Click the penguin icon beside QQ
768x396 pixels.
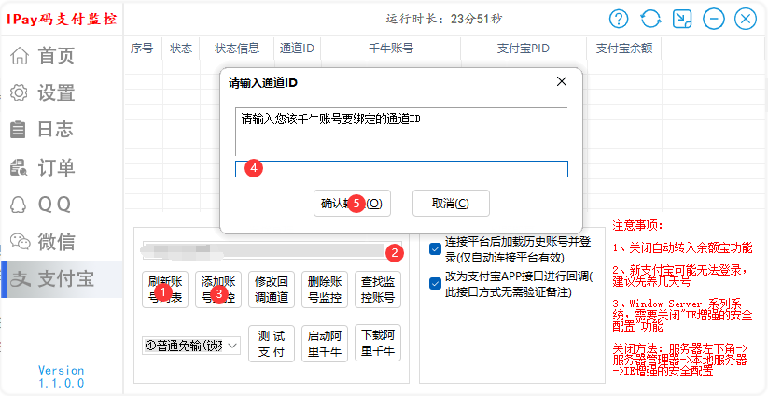pyautogui.click(x=19, y=205)
